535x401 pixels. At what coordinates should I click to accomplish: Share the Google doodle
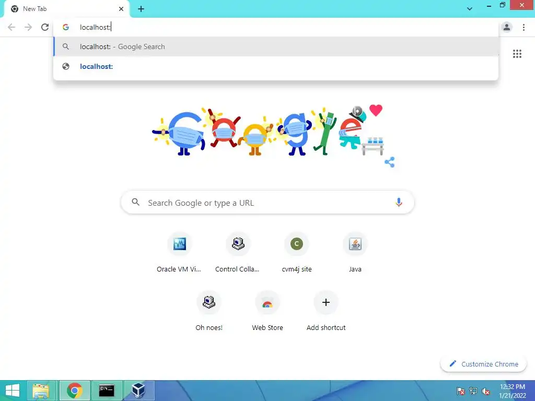pyautogui.click(x=389, y=162)
